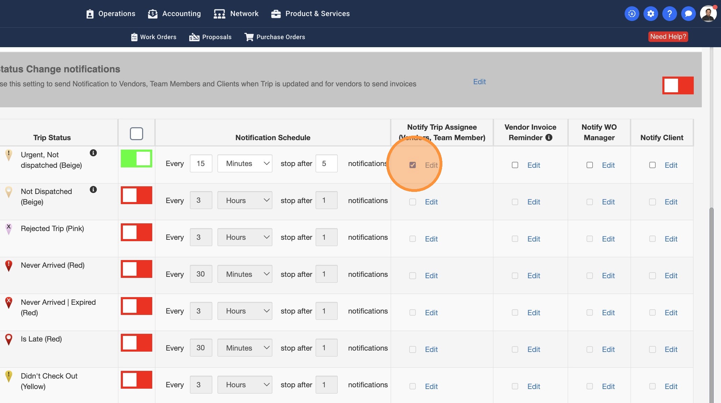The width and height of the screenshot is (721, 403).
Task: Open Hours dropdown for Not Dispatched row
Action: click(x=245, y=200)
